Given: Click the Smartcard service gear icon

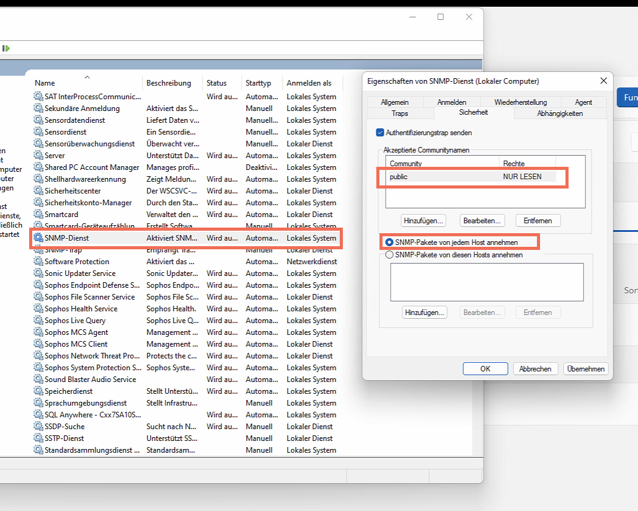Looking at the screenshot, I should tap(38, 215).
